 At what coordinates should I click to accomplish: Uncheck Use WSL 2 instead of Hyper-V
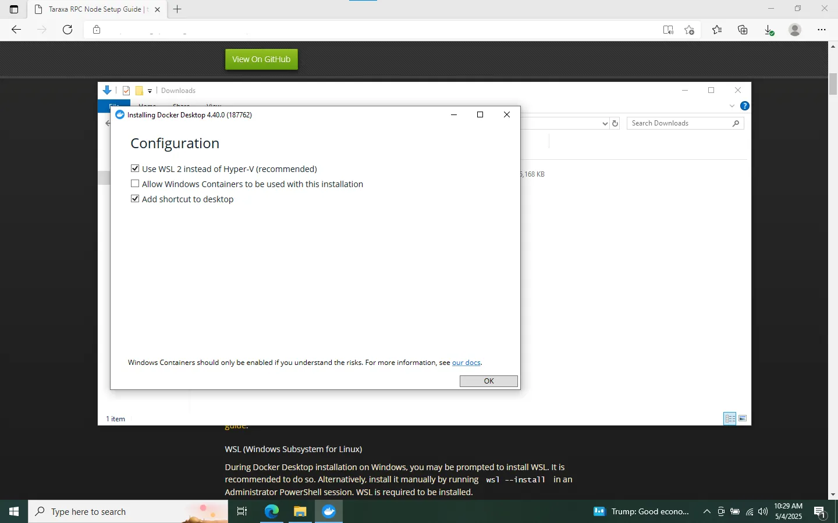pyautogui.click(x=135, y=168)
